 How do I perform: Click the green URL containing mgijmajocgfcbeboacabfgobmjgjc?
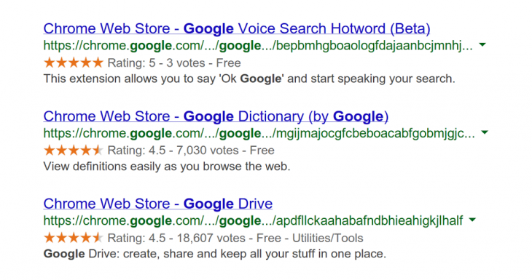point(259,133)
